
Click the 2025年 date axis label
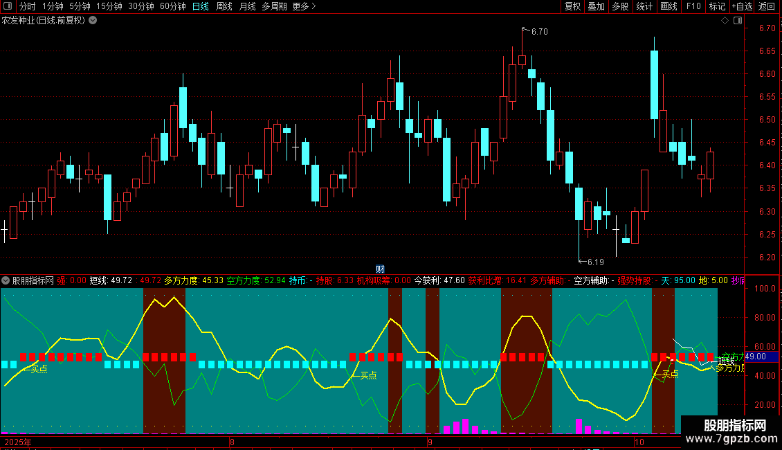(x=18, y=442)
